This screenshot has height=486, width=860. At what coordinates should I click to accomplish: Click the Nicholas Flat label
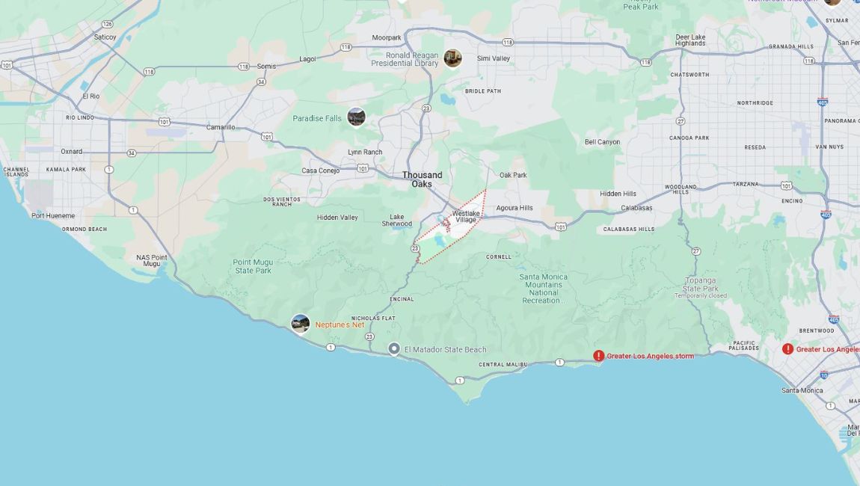tap(373, 319)
